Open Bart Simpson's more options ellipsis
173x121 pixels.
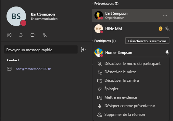pos(165,15)
